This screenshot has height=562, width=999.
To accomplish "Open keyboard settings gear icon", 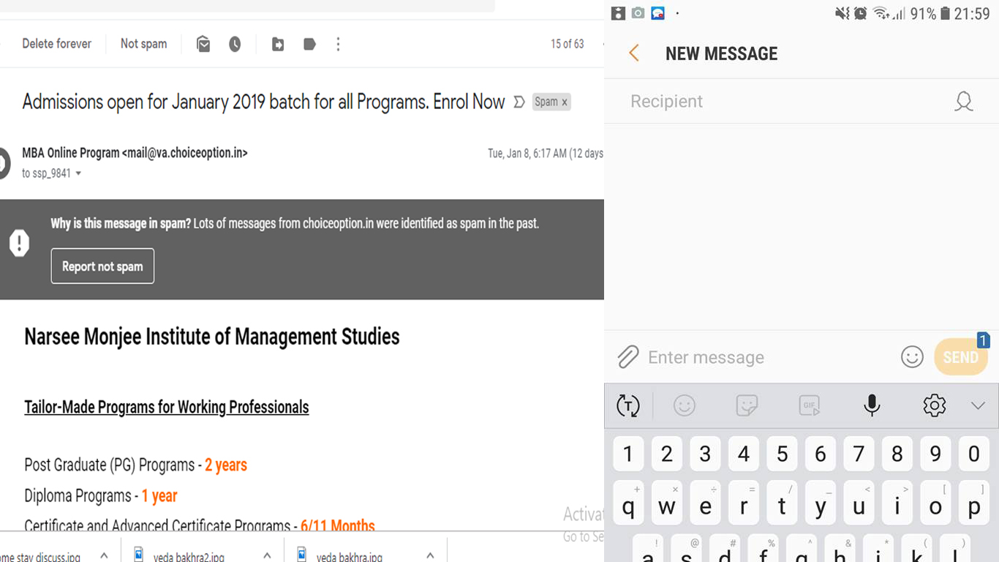I will (x=935, y=405).
